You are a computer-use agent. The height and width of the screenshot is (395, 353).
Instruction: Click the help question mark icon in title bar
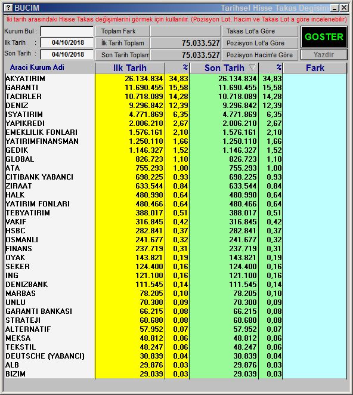tap(8, 8)
